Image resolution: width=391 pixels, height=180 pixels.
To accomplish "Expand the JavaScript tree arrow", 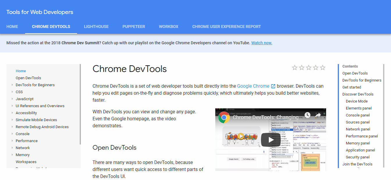I will [x=12, y=99].
